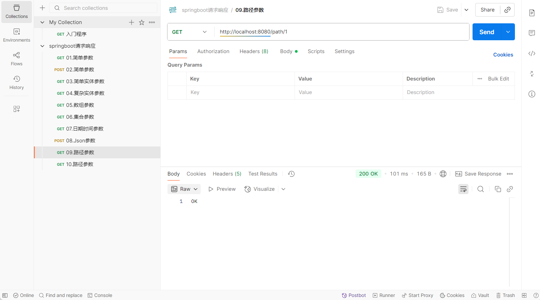Click the response link icon
Viewport: 540px width, 300px height.
(510, 189)
